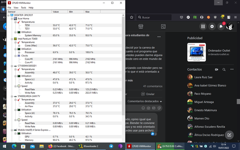Screen dimensions: 240x150
Task: Open the Windows notification center icon
Action: [234, 146]
